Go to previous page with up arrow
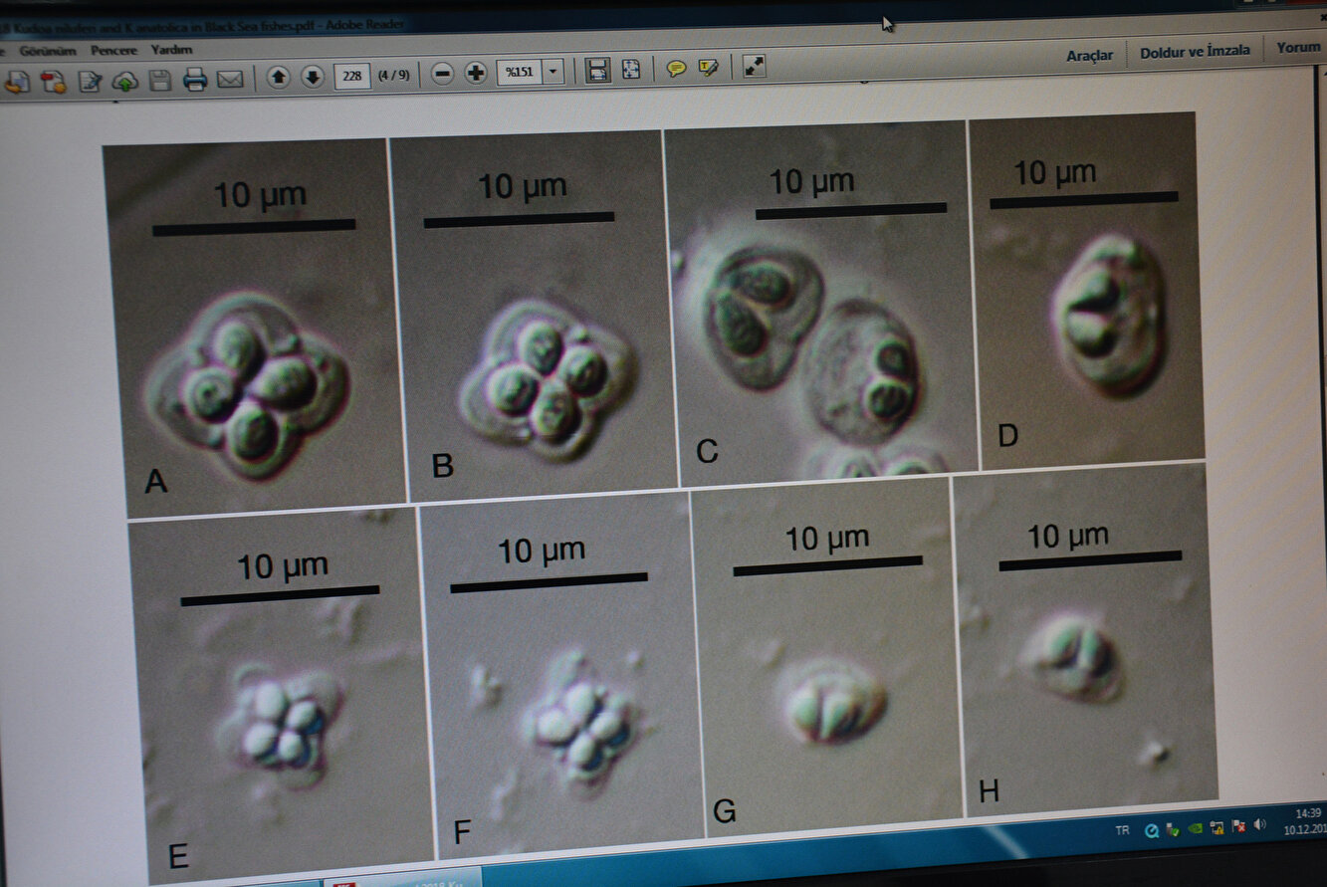This screenshot has height=887, width=1327. click(279, 77)
